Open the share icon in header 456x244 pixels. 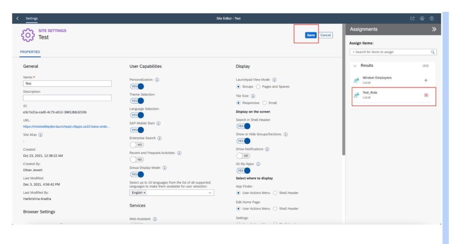(x=412, y=18)
